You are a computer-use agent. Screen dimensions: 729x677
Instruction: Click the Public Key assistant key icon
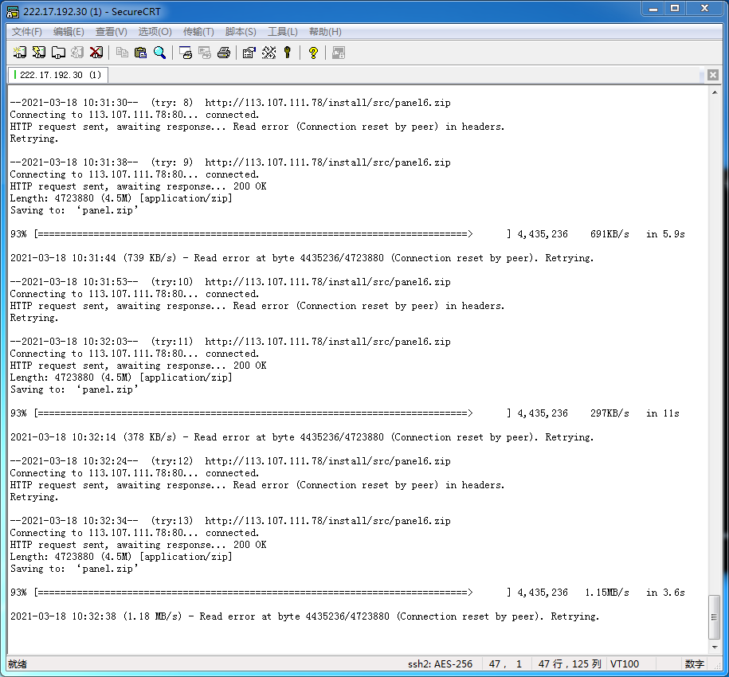pos(288,53)
